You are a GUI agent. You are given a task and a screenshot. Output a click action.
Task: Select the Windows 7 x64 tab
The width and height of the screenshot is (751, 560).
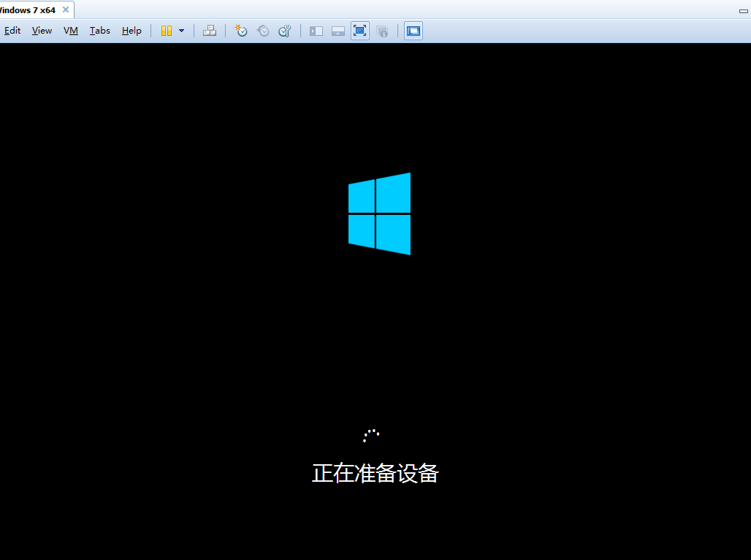[28, 10]
